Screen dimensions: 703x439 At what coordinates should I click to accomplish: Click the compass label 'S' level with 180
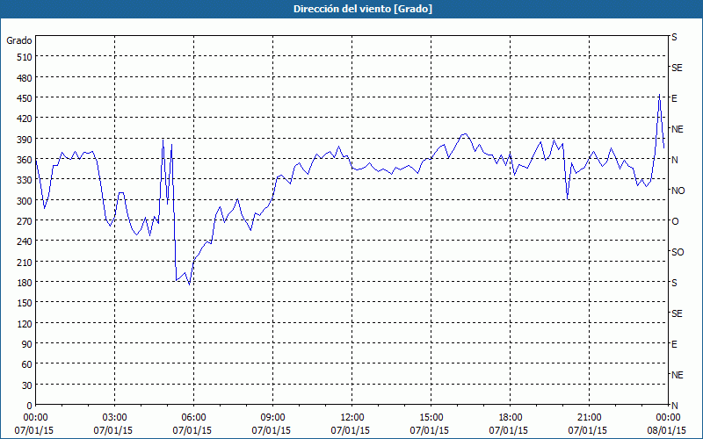click(674, 283)
